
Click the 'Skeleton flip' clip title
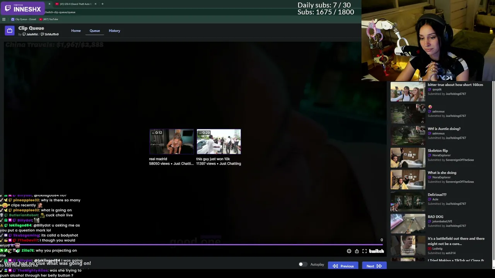[438, 151]
